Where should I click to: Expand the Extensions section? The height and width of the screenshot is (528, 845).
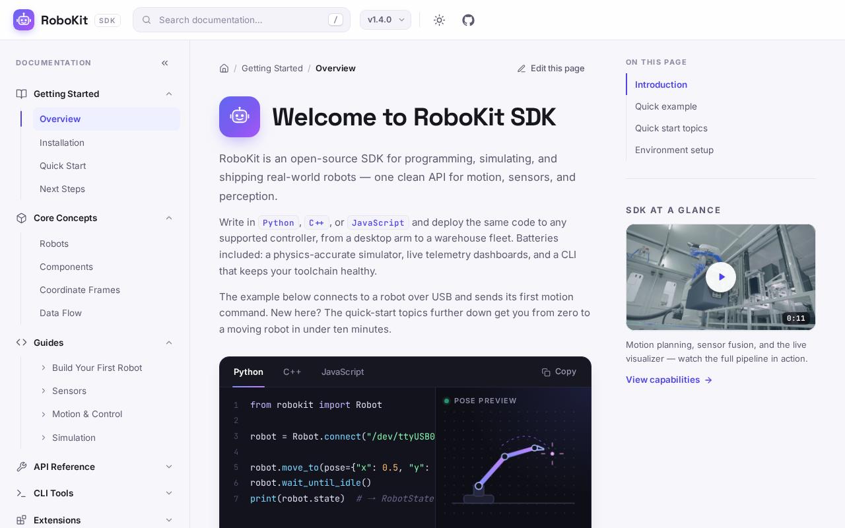coord(169,520)
